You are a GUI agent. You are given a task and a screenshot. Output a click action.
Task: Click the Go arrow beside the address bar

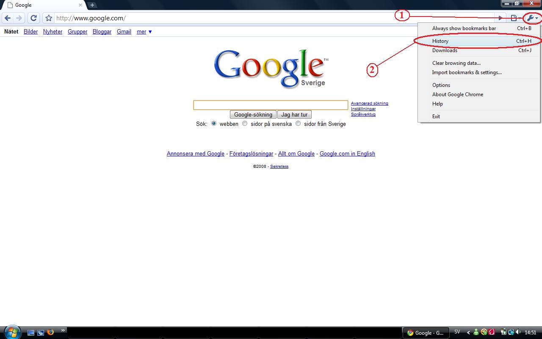[501, 18]
